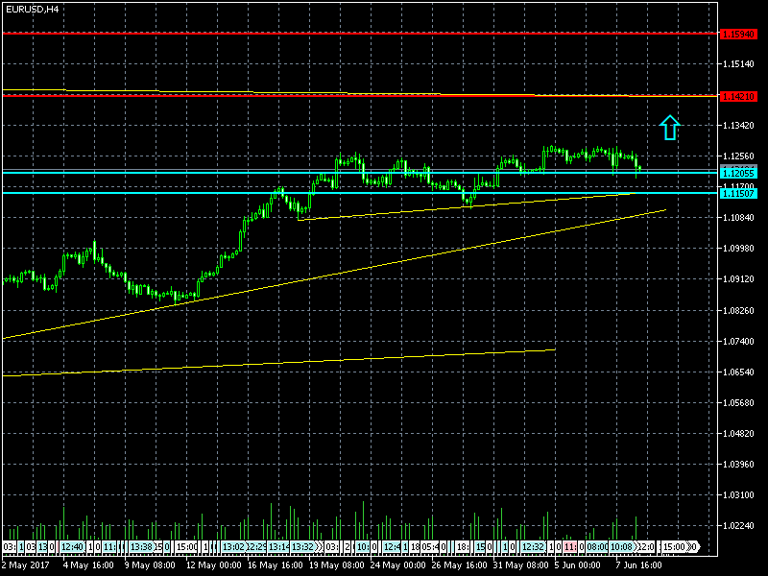The height and width of the screenshot is (576, 768).
Task: Click the 26 May 16:00 time label
Action: tap(460, 565)
